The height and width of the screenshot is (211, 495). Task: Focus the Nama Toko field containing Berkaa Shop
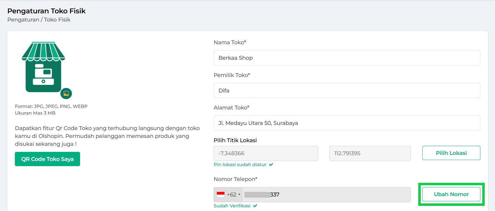pyautogui.click(x=347, y=58)
